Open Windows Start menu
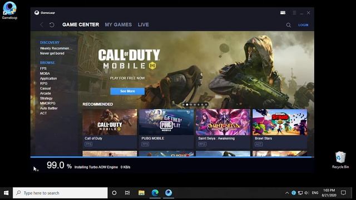 6,193
